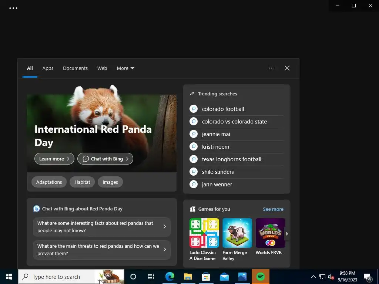Open search panel options ellipsis
379x284 pixels.
click(271, 68)
